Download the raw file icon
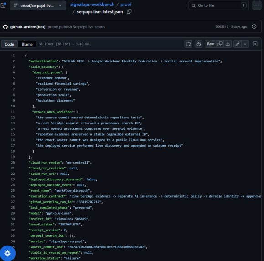Screen dimensions: 264x261 pyautogui.click(x=228, y=44)
